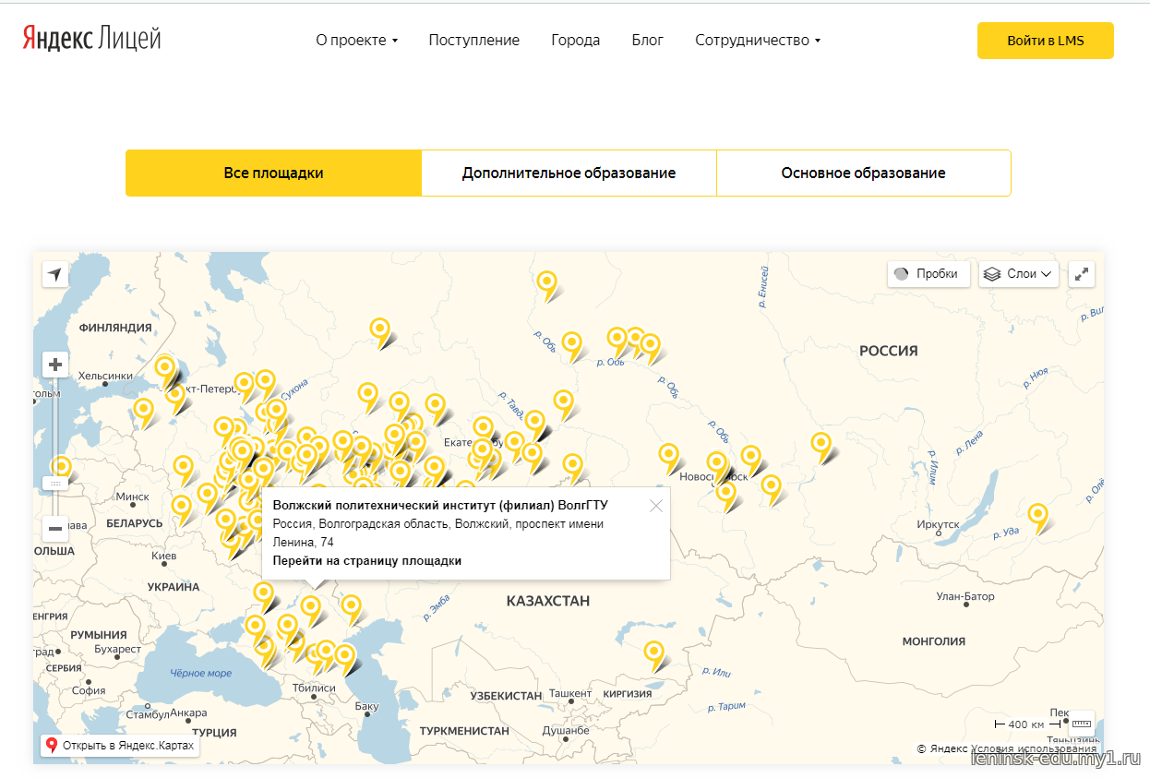Image resolution: width=1150 pixels, height=778 pixels.
Task: Click the КАЗАХСТАН label on map
Action: [547, 601]
